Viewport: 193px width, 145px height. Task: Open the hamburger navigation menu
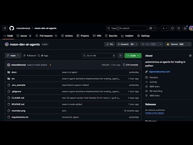coord(5,28)
